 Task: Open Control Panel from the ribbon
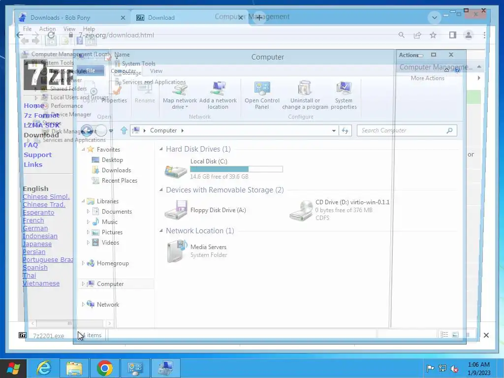pos(262,95)
